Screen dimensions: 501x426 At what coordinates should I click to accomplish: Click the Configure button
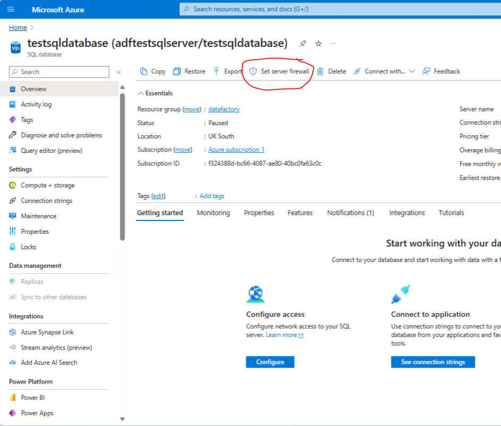click(x=270, y=362)
